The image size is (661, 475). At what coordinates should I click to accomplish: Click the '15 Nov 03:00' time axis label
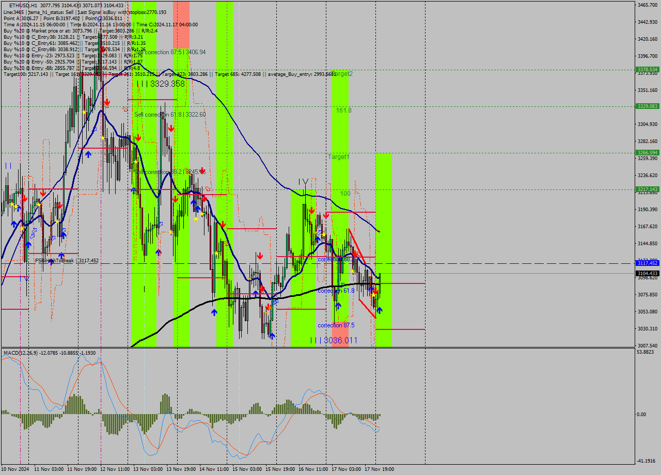click(247, 469)
